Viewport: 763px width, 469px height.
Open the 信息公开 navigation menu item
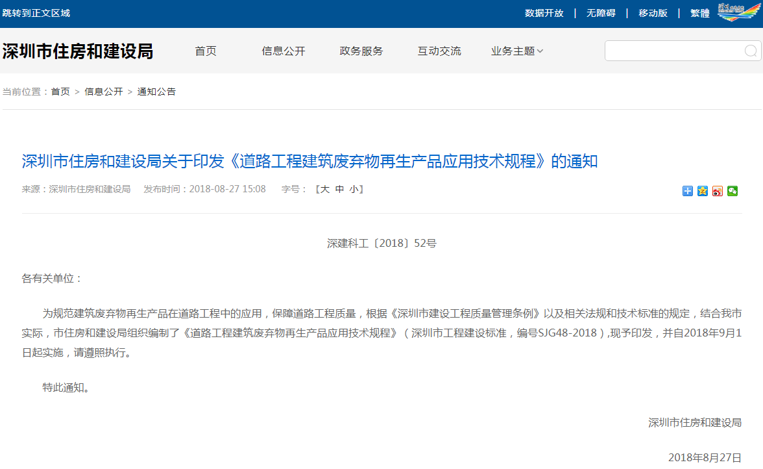pos(283,51)
